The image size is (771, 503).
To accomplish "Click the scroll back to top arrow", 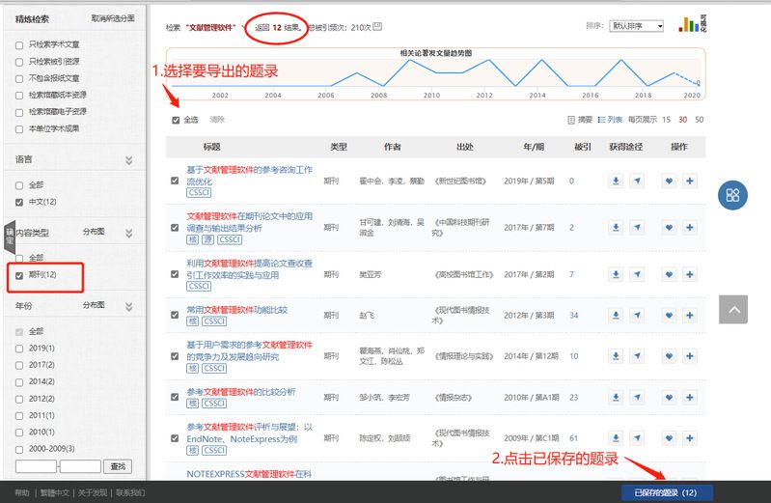I will pyautogui.click(x=733, y=310).
